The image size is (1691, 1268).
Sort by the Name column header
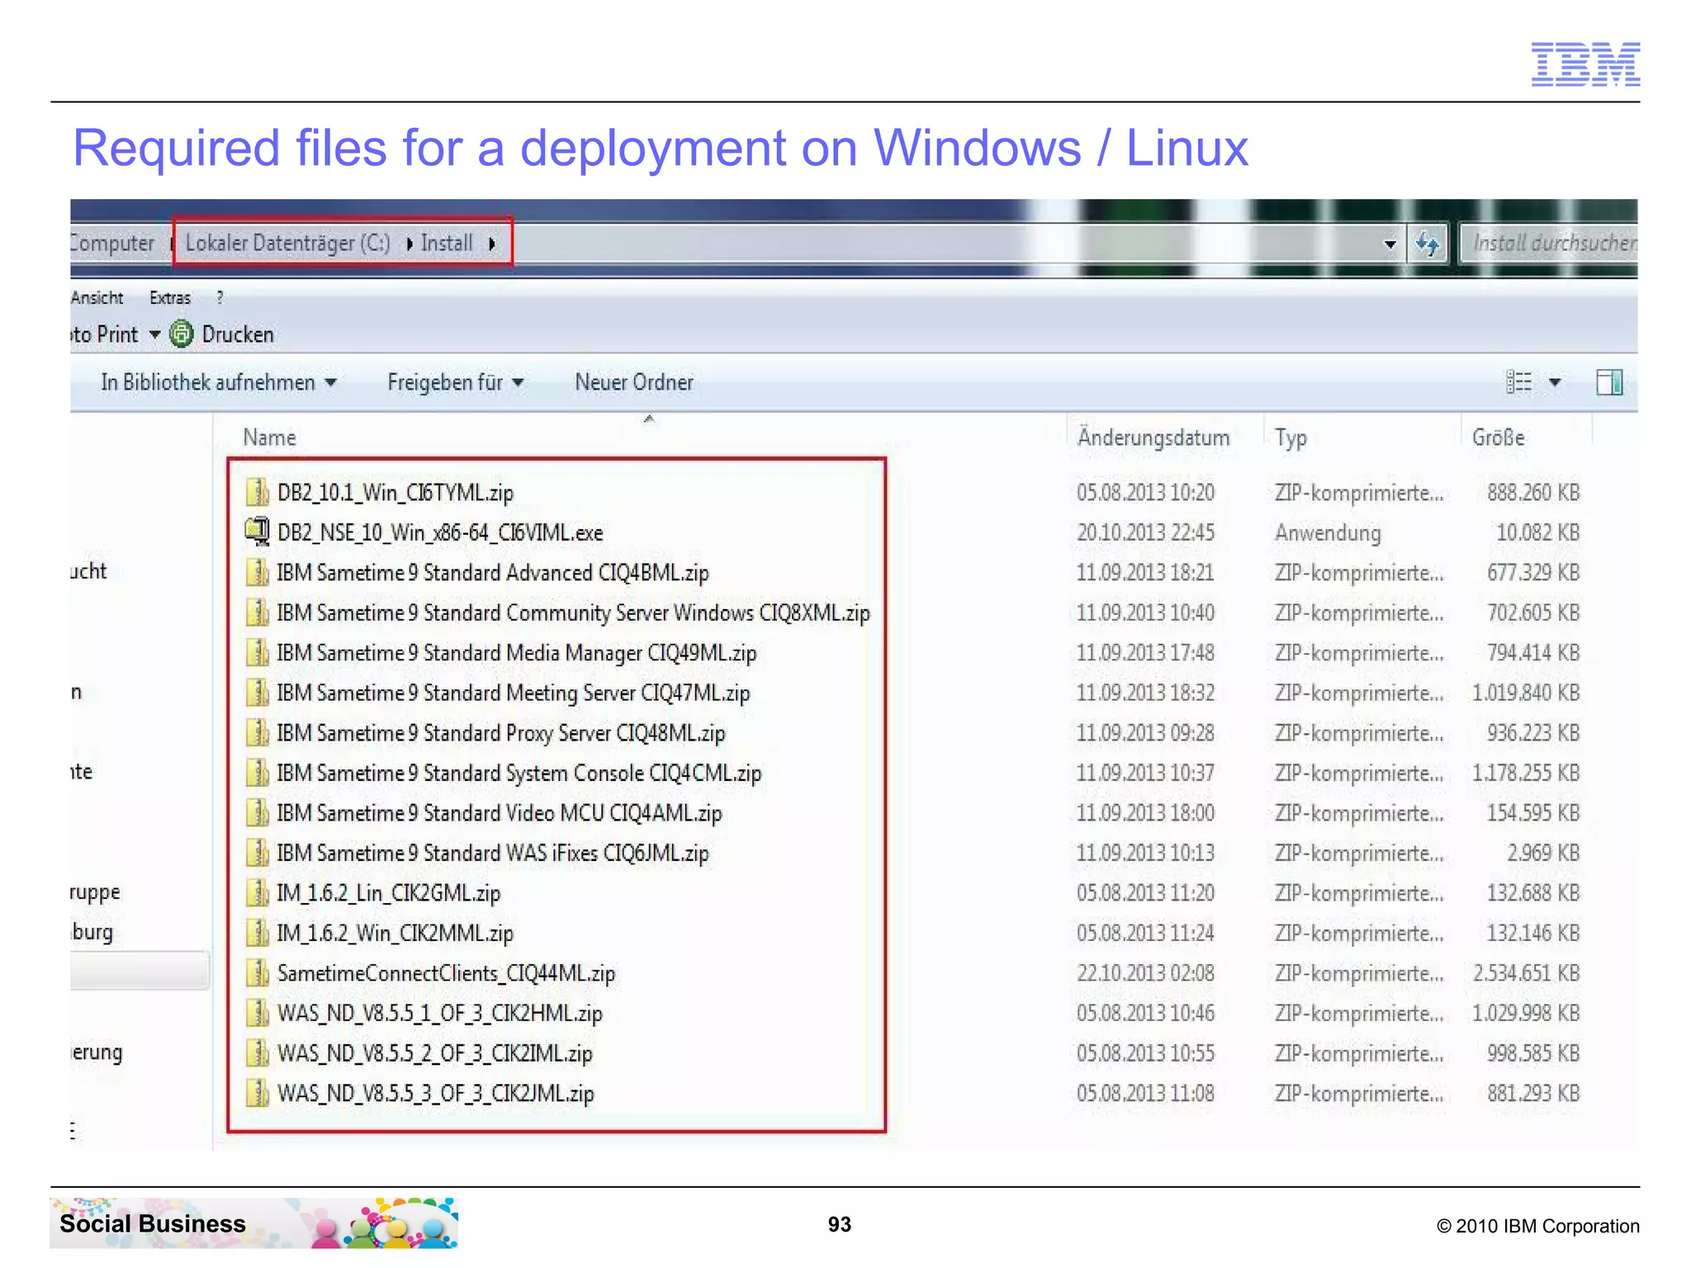point(269,438)
